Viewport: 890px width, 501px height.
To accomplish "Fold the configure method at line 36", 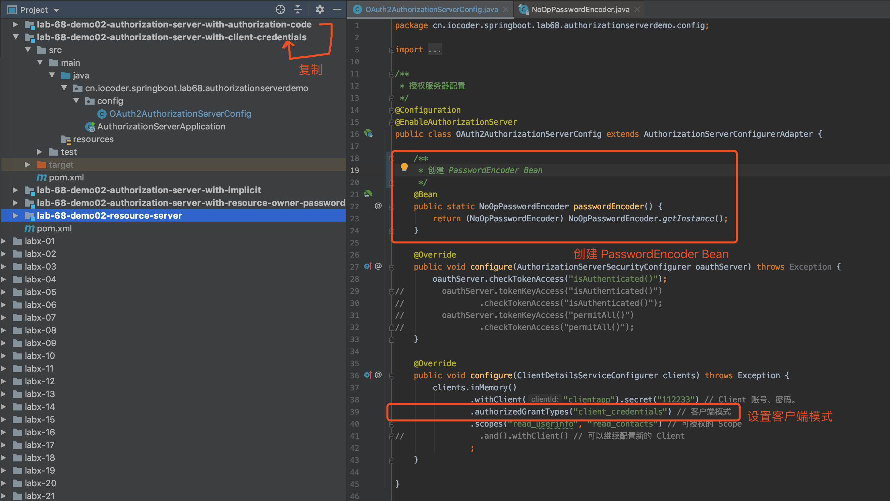I will tap(391, 376).
